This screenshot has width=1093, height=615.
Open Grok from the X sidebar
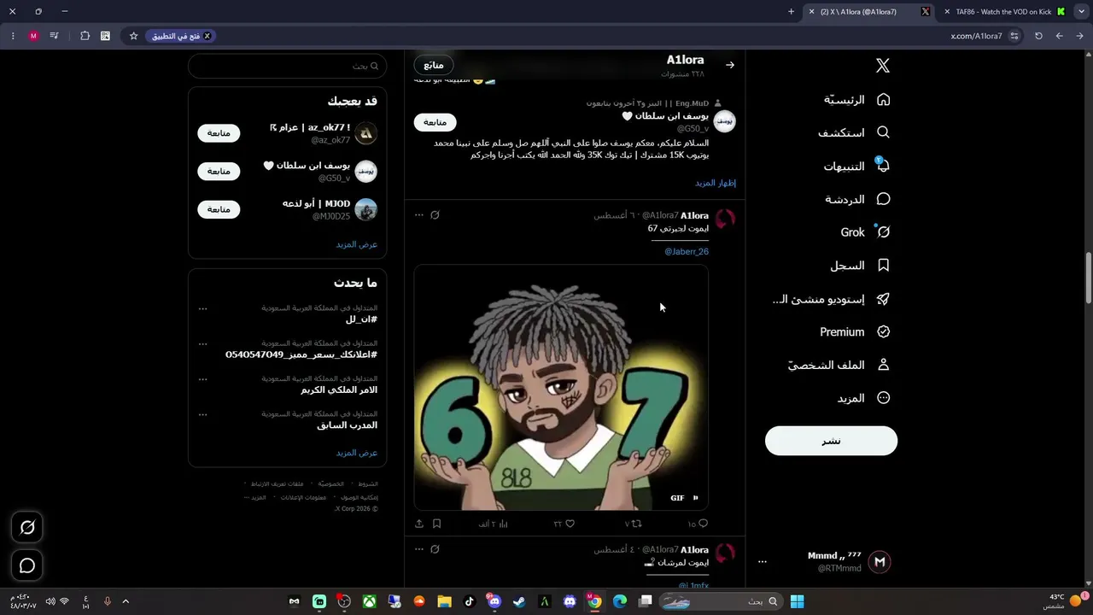click(x=866, y=232)
